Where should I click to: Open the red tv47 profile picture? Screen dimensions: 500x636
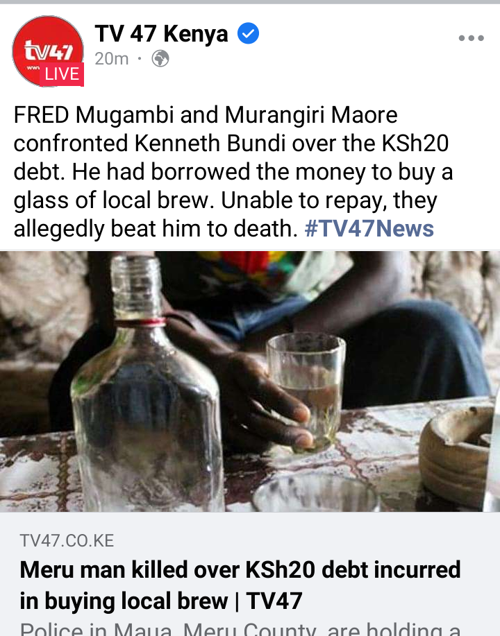pyautogui.click(x=48, y=51)
